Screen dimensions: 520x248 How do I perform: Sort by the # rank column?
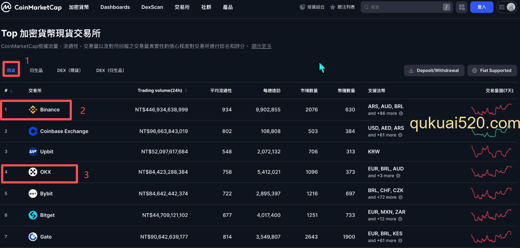[8, 91]
